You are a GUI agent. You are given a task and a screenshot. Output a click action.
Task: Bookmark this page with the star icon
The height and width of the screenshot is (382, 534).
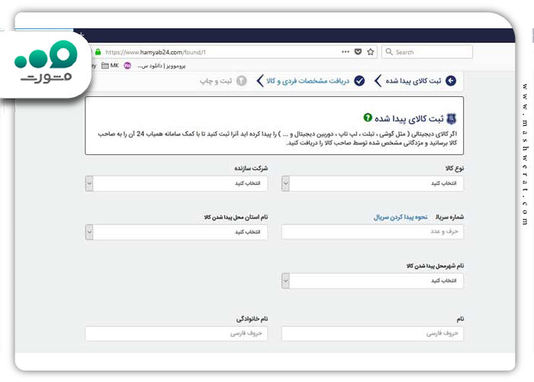click(x=371, y=52)
